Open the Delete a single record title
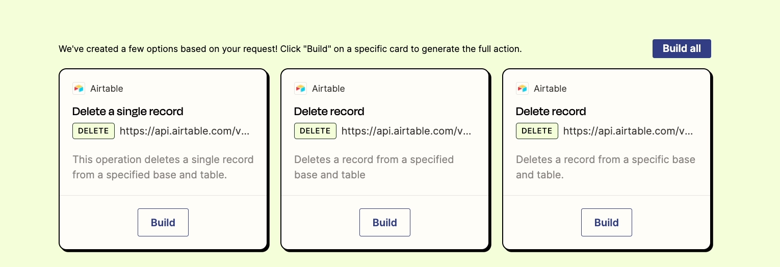 pyautogui.click(x=128, y=111)
